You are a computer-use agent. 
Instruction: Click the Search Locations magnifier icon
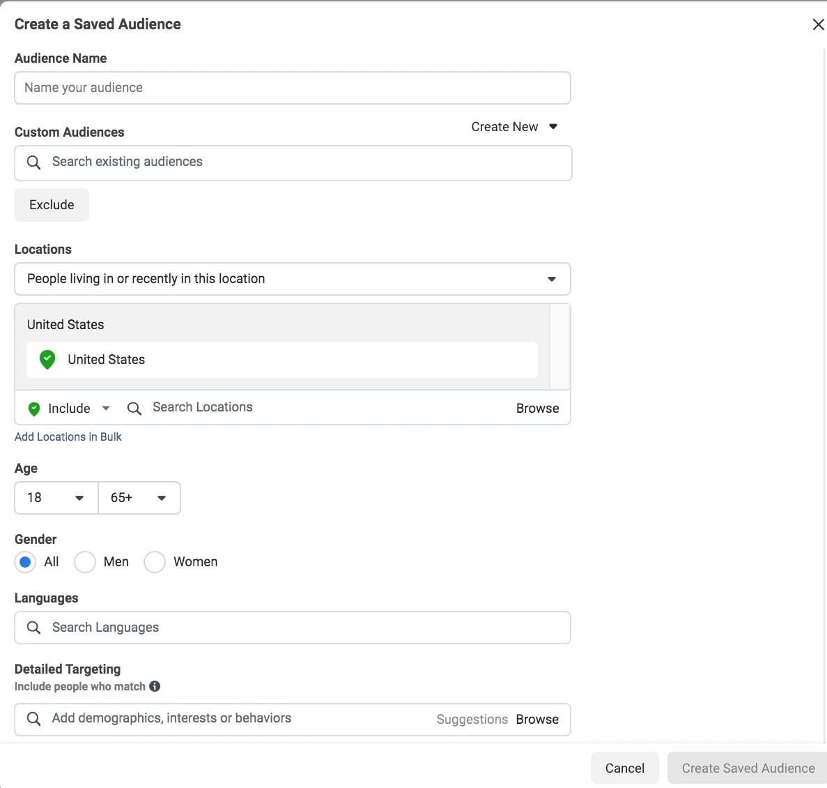[x=134, y=408]
